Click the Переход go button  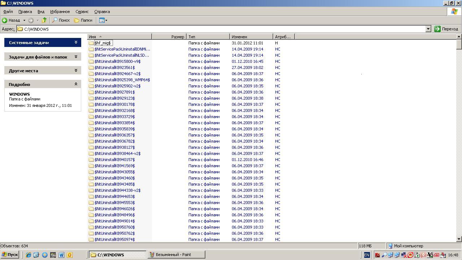point(446,29)
